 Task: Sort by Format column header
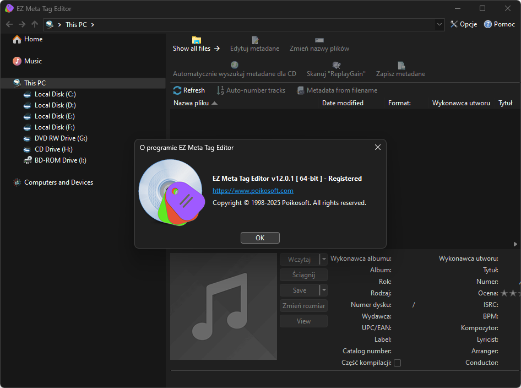[399, 103]
